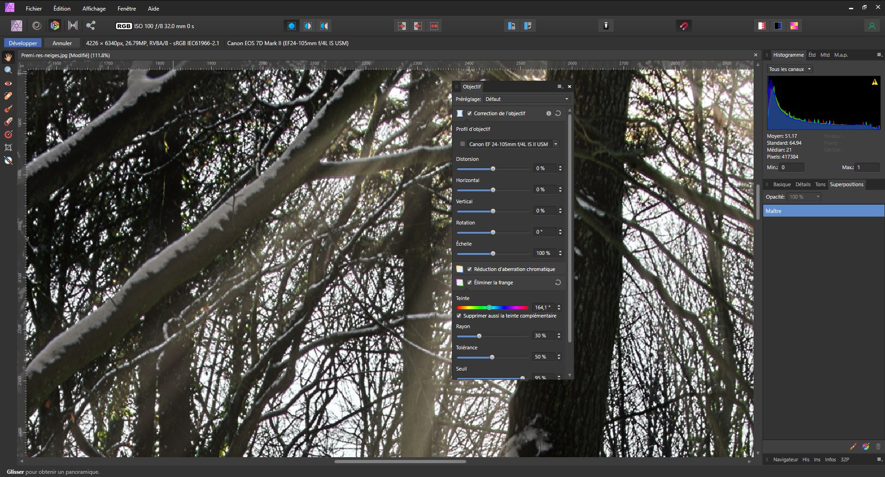Screen dimensions: 885x477
Task: Click the overlay gradient icon in Superpositions panel
Action: click(x=866, y=446)
